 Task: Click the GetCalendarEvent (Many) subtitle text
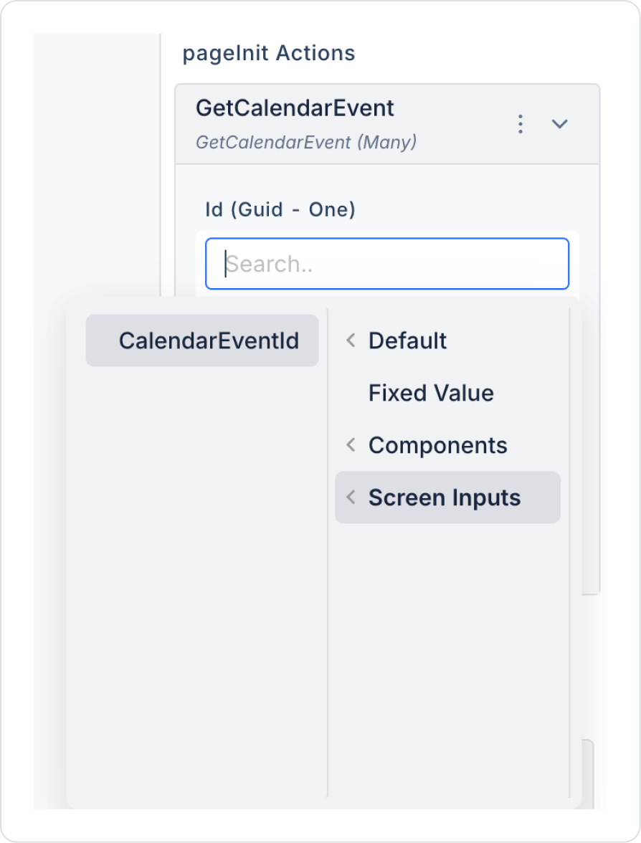[306, 142]
